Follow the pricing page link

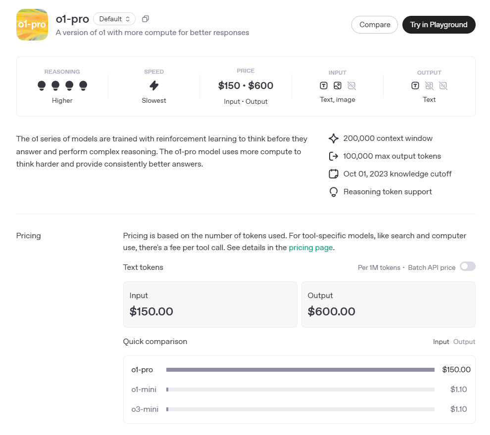(x=311, y=248)
